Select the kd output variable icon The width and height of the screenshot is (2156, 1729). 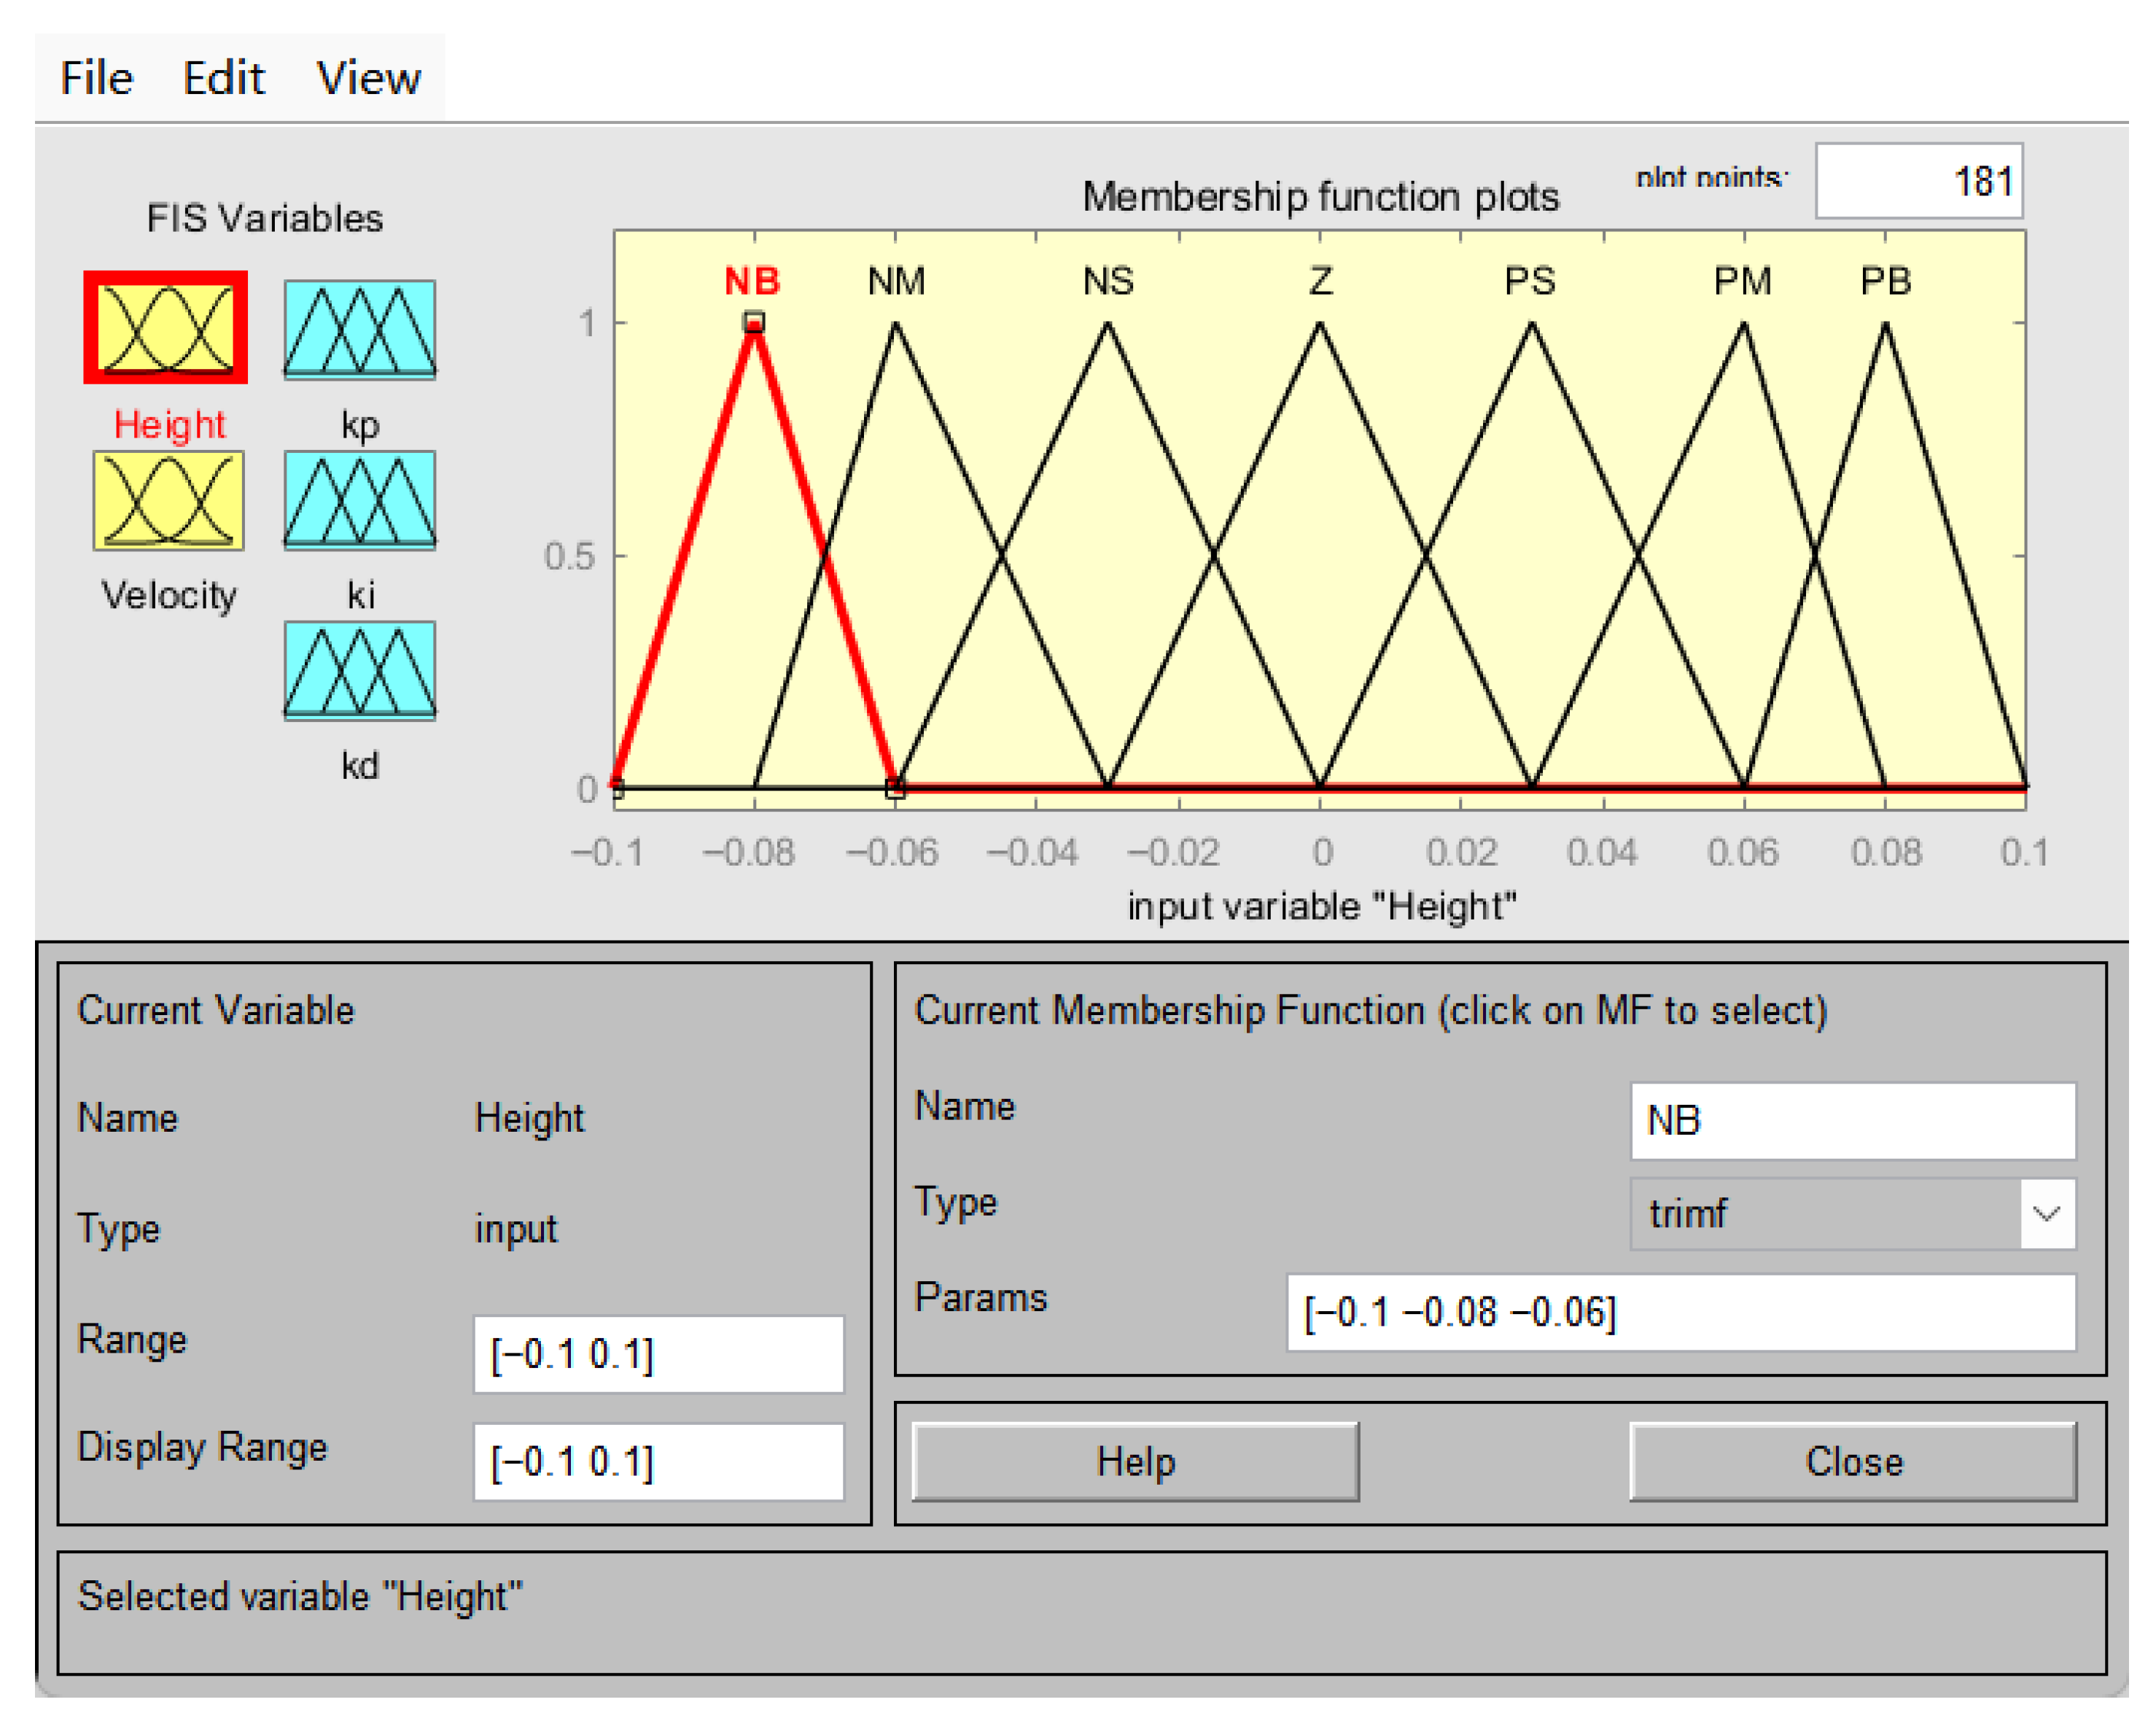359,670
